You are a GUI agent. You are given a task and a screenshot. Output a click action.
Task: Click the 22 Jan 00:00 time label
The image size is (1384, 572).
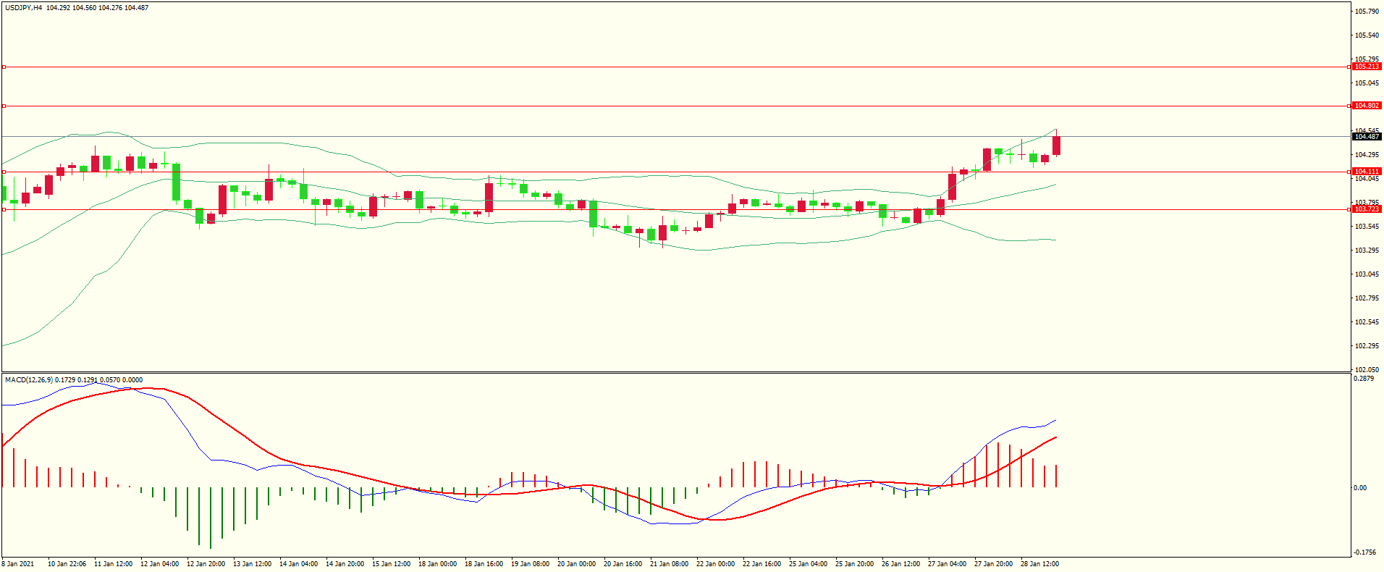[x=715, y=564]
